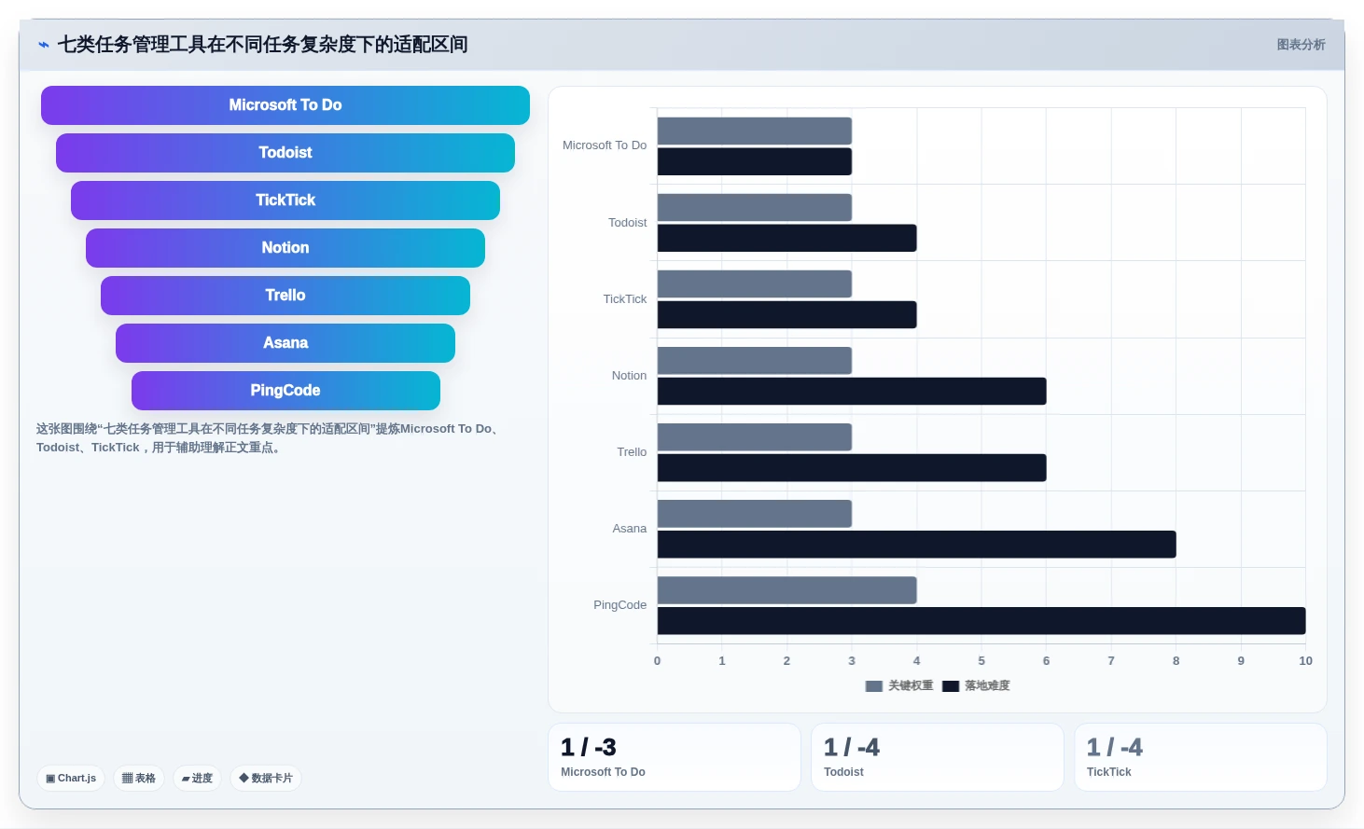Click the 关键权重 legend color swatch

(874, 686)
